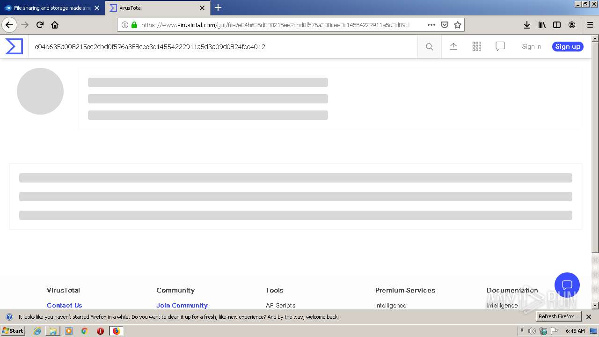Open Intelligence link under Premium Services
Viewport: 599px width, 337px height.
click(x=391, y=305)
